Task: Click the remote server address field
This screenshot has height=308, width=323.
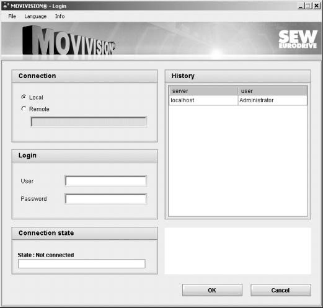Action: pyautogui.click(x=89, y=121)
